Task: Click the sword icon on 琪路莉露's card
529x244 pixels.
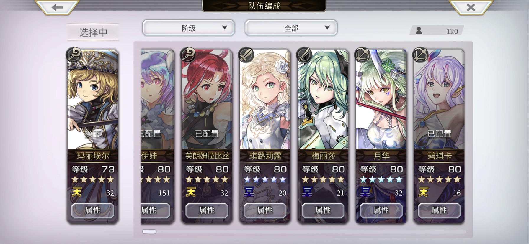Action: 246,55
